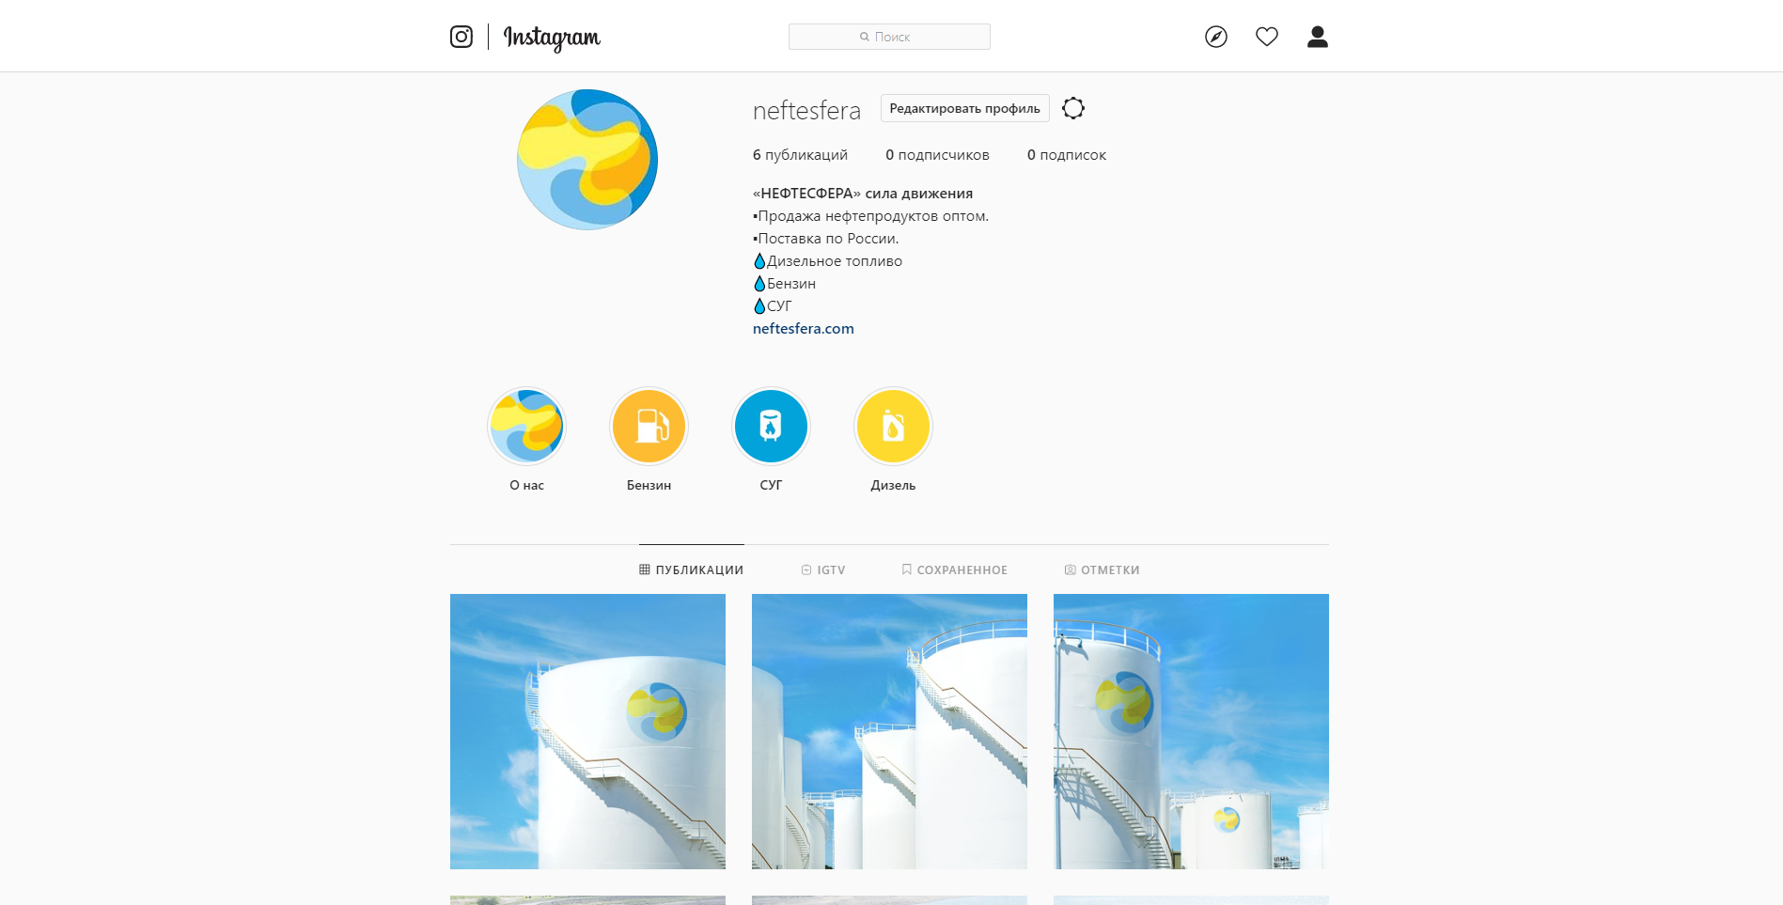Open the first post with single tank
This screenshot has height=905, width=1783.
point(587,731)
